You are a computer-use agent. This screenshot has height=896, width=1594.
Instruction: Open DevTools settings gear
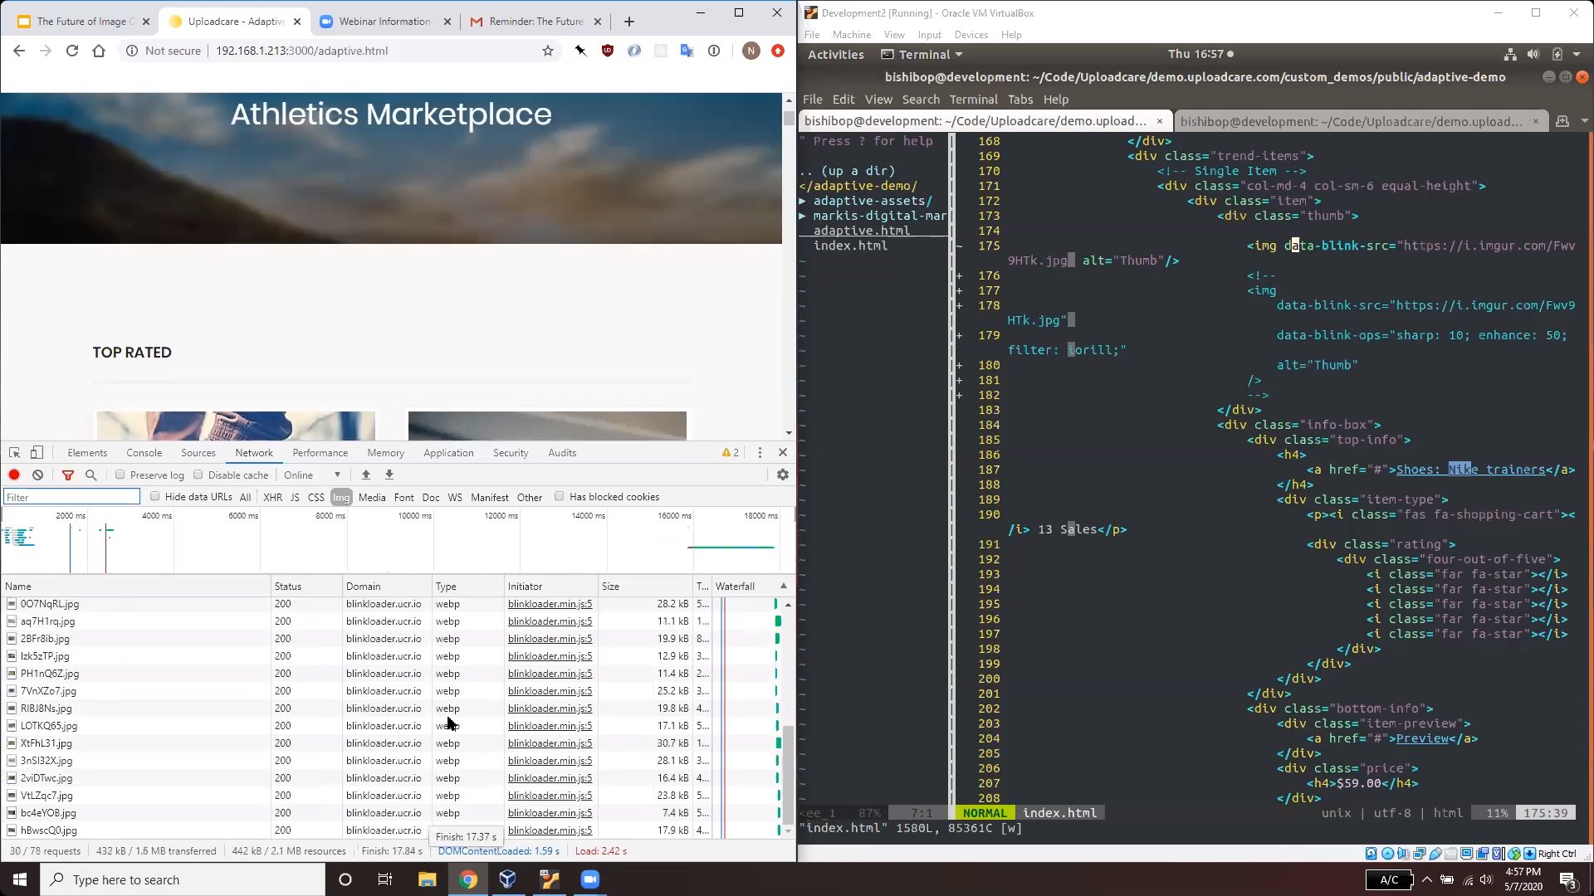[x=781, y=475]
